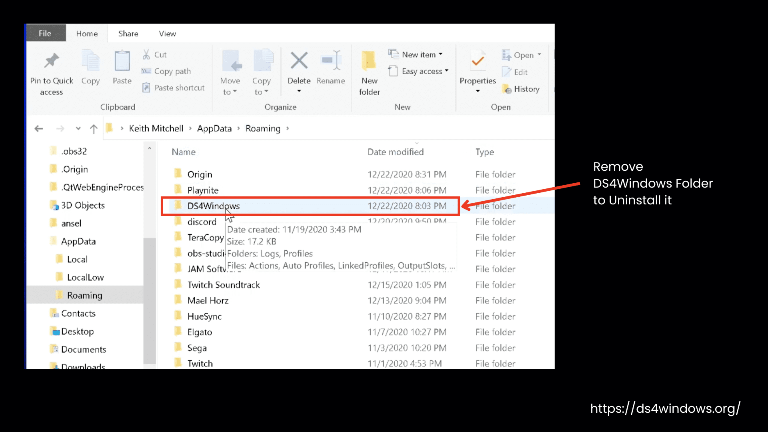768x432 pixels.
Task: Click the 3D Objects icon in sidebar
Action: pos(54,205)
